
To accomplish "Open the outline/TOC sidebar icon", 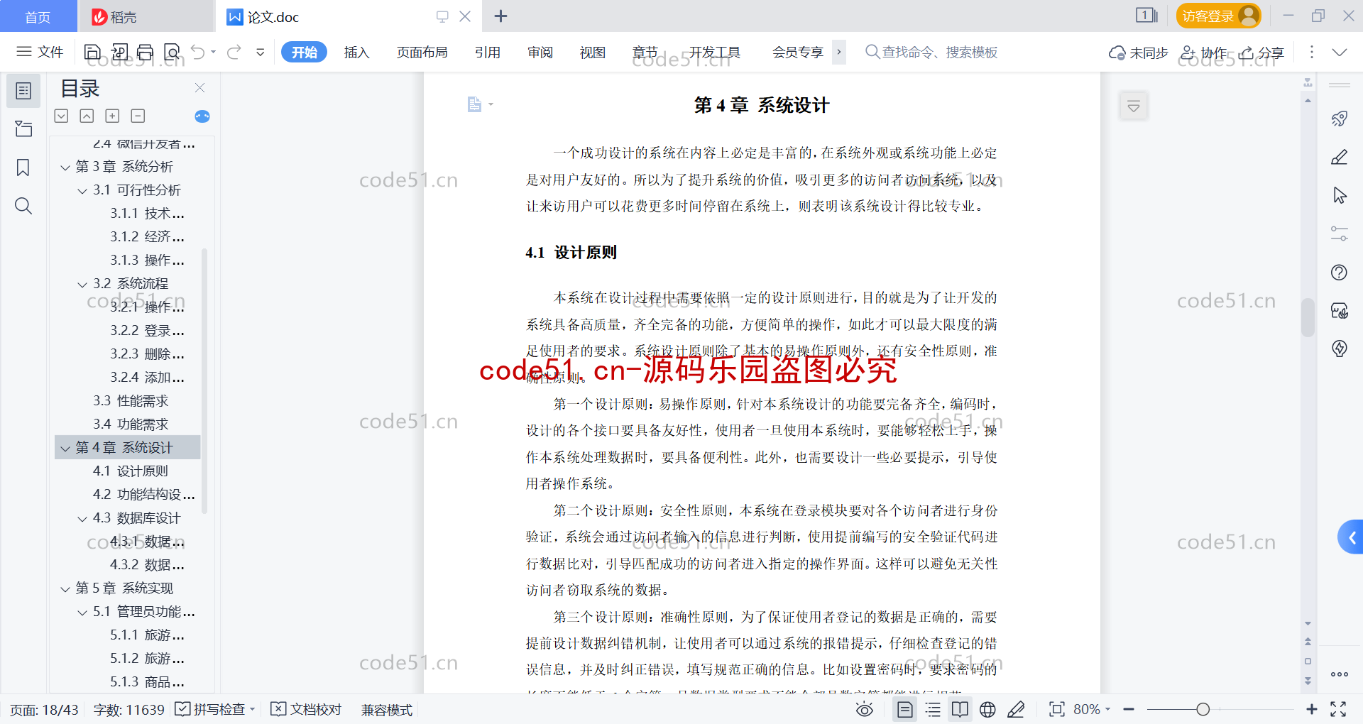I will point(23,91).
